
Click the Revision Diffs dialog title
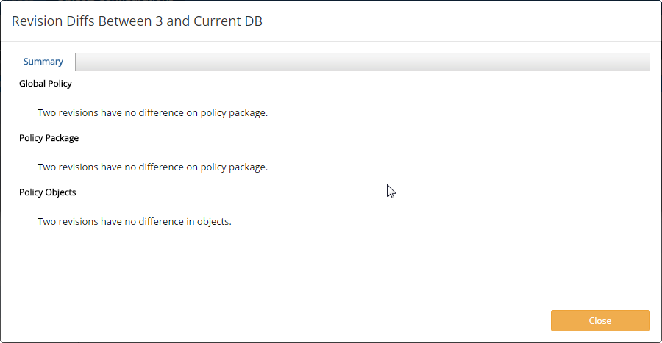tap(138, 21)
